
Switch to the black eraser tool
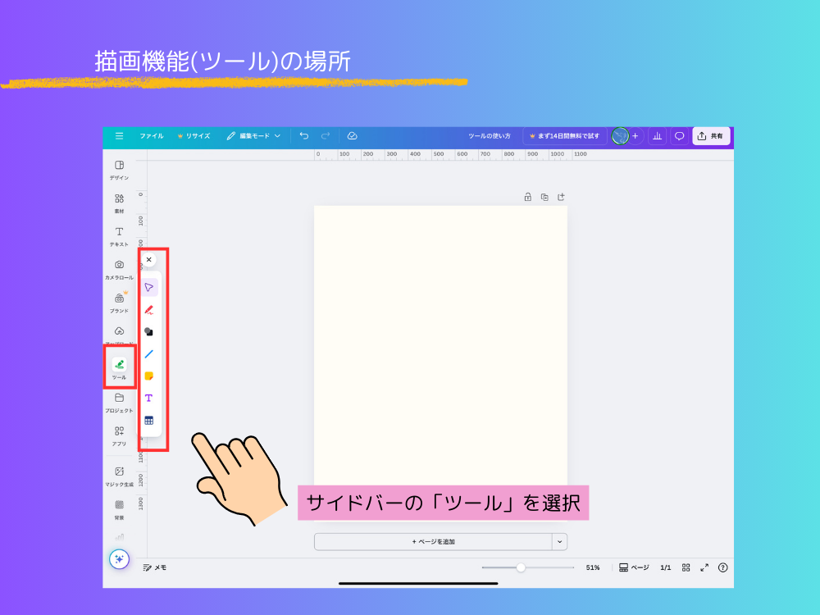pyautogui.click(x=149, y=331)
